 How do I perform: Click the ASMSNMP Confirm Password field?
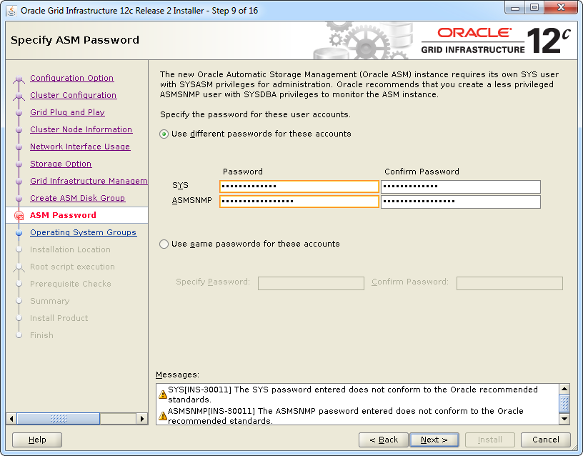pyautogui.click(x=460, y=202)
